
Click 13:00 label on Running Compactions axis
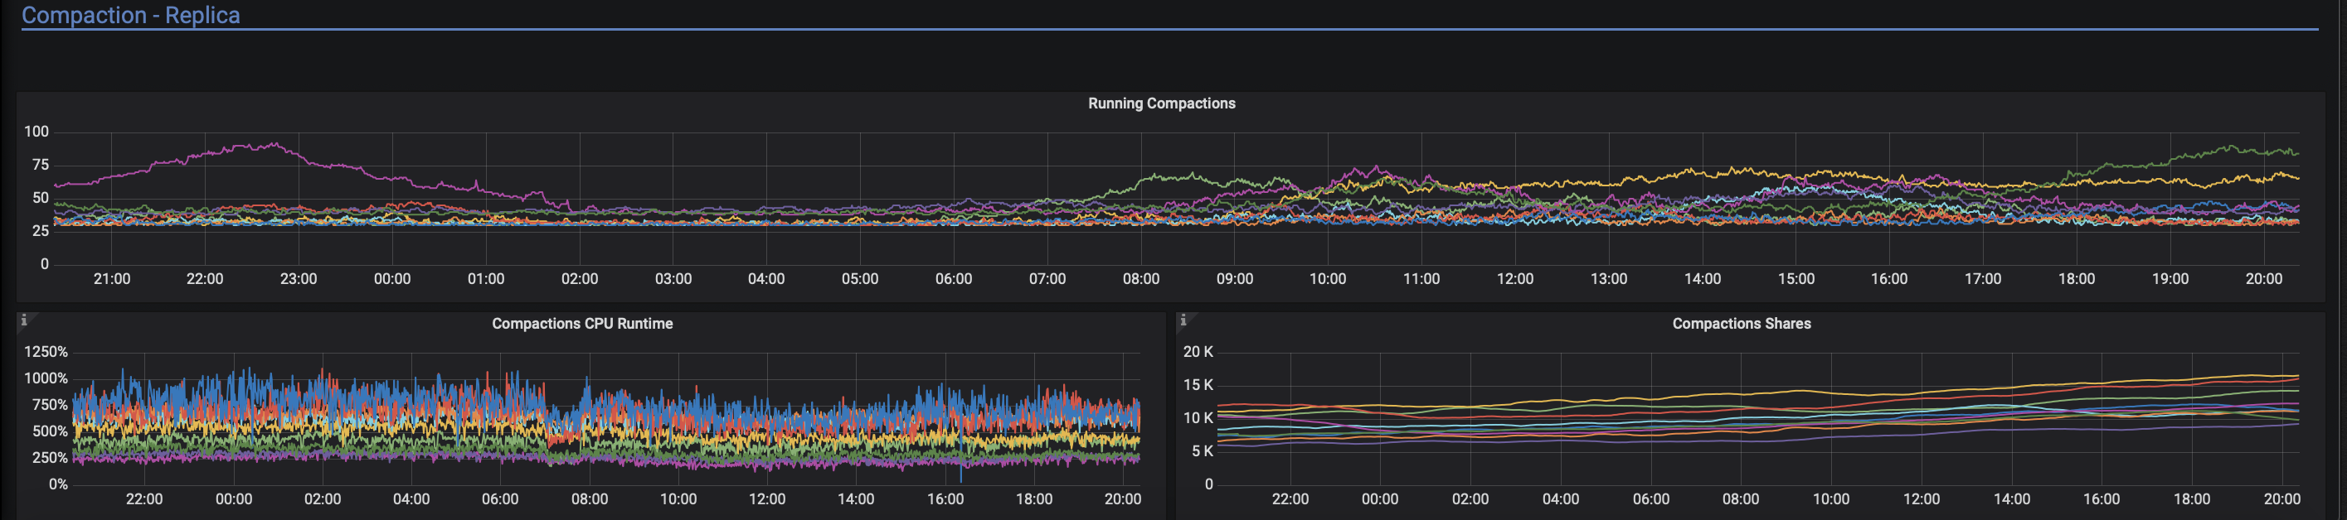tap(1609, 279)
